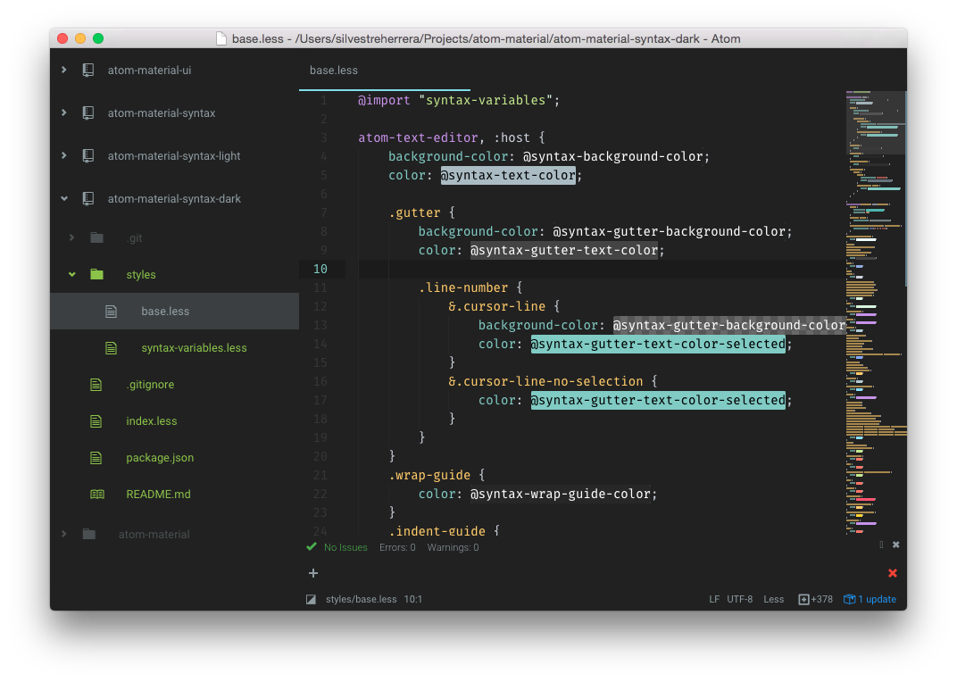Click the file status icon in status bar

click(312, 600)
